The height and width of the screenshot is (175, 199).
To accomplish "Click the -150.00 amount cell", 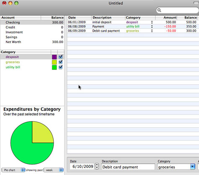I will 170,26.
